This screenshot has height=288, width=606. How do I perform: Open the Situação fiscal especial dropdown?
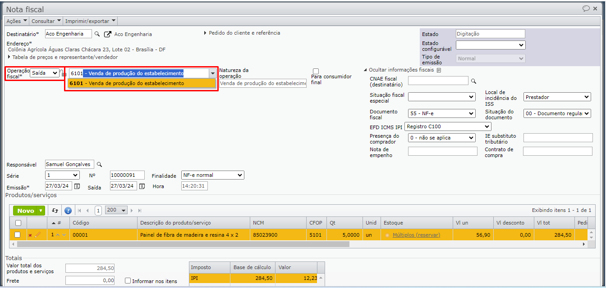pyautogui.click(x=442, y=97)
